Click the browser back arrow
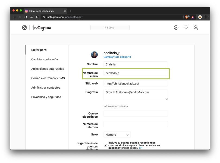 pos(14,17)
